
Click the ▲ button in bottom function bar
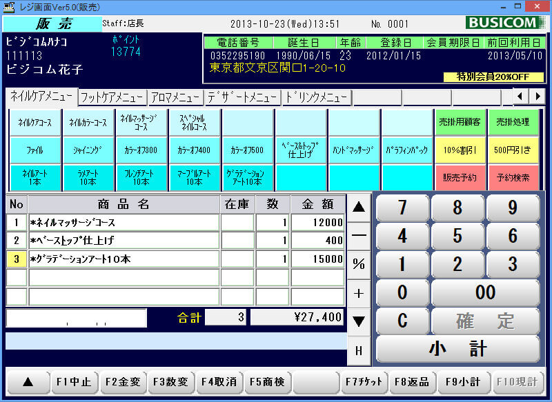click(x=27, y=382)
